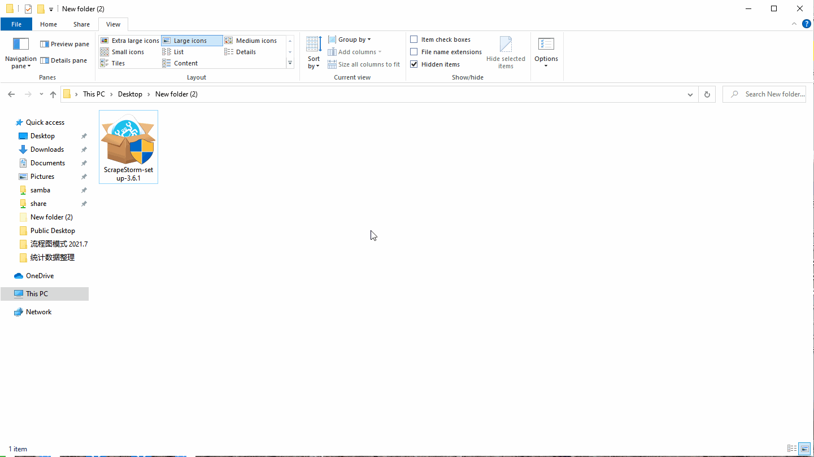
Task: Select the ScrapeStorm-setup-3.6.1 installer file
Action: pyautogui.click(x=128, y=147)
